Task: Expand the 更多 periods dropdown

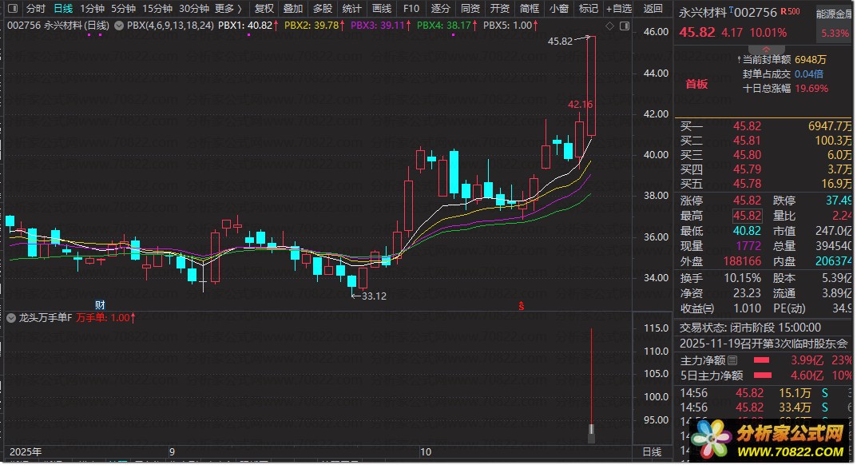Action: (228, 8)
